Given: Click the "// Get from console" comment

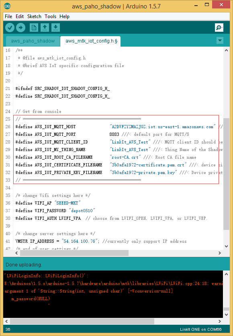Looking at the screenshot, I should coord(38,111).
